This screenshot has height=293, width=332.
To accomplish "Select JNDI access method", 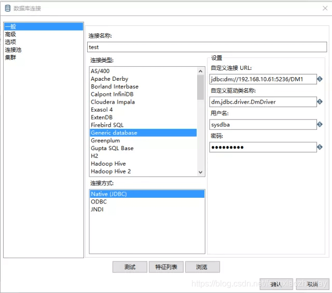I will [x=98, y=210].
